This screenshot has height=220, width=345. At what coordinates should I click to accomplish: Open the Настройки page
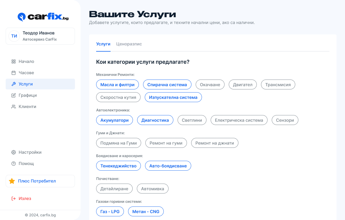pyautogui.click(x=40, y=152)
